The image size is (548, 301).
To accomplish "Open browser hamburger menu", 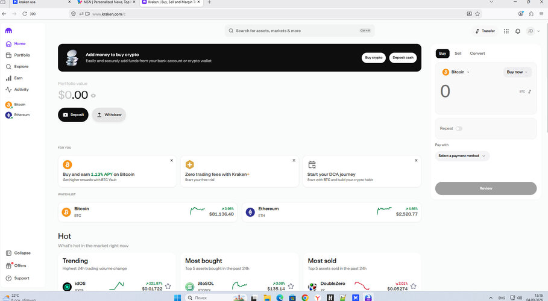I will tap(541, 14).
